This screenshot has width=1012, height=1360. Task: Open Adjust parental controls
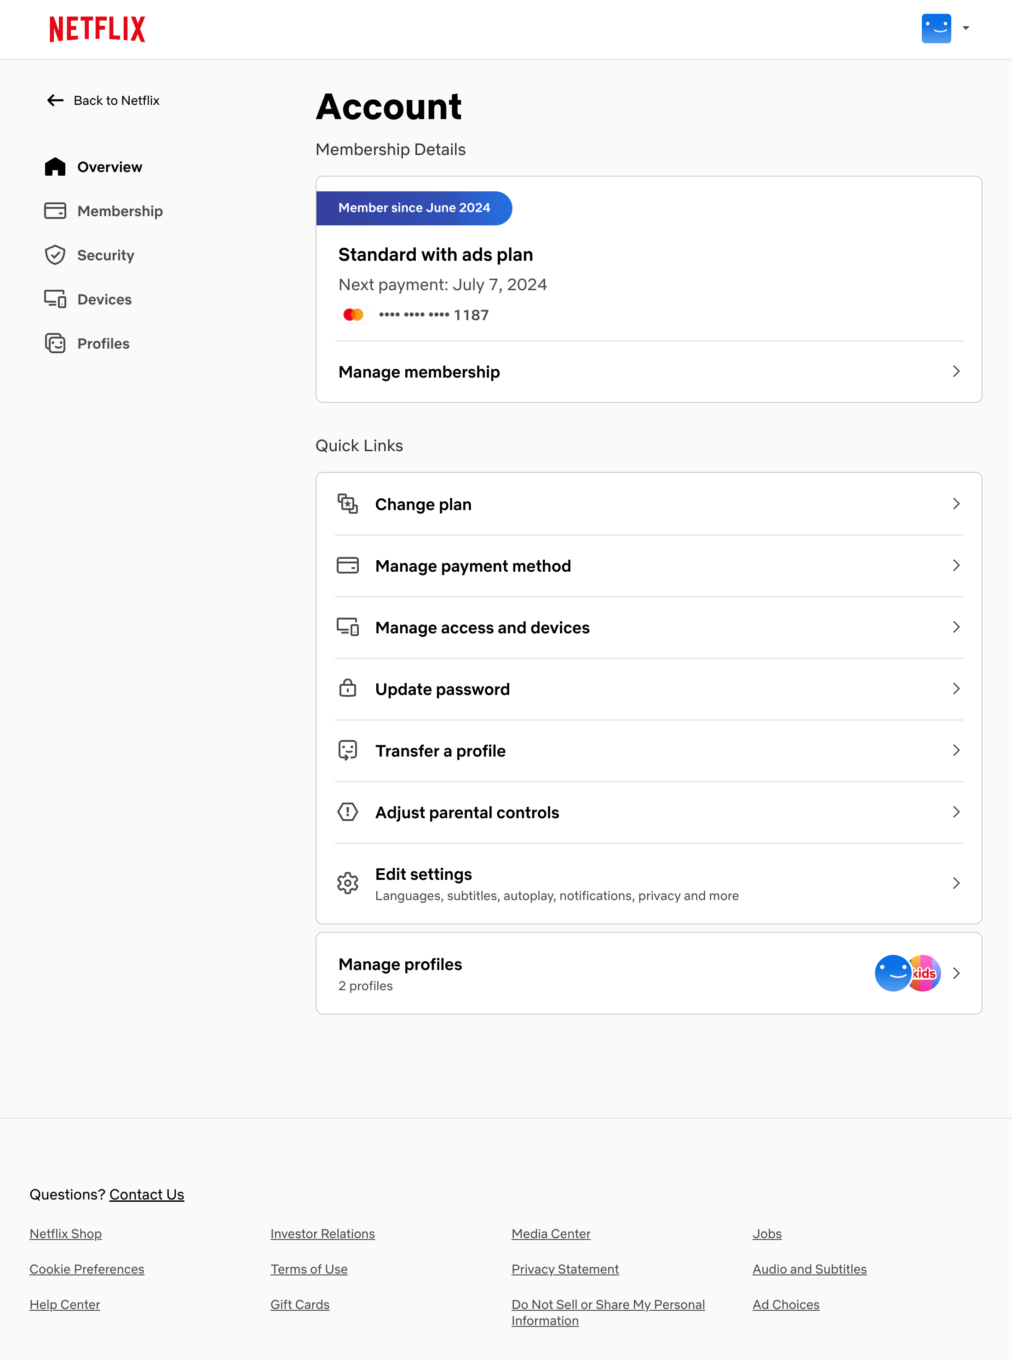(x=467, y=812)
